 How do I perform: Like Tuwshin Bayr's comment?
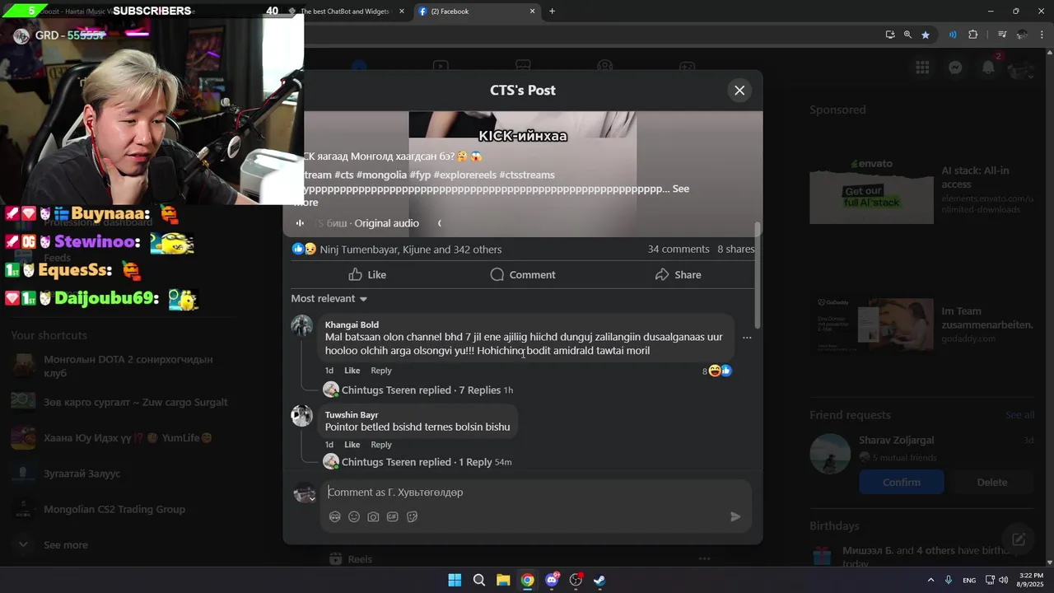(x=352, y=445)
